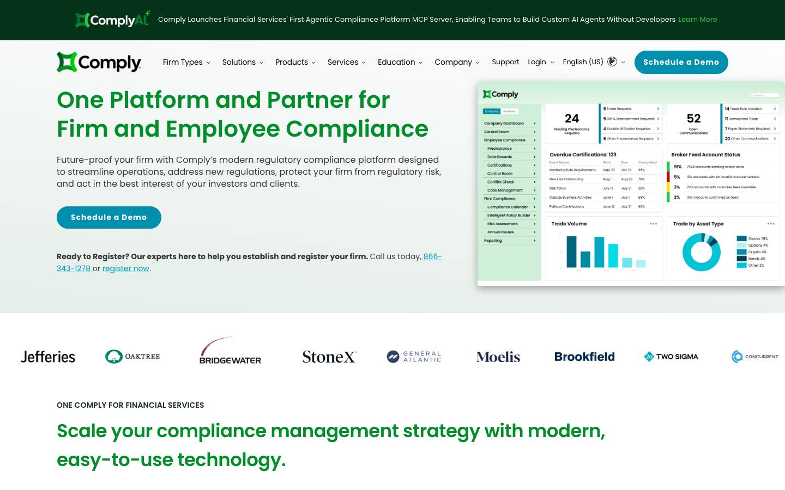Open the Concurrent logo
The width and height of the screenshot is (785, 490).
(x=755, y=357)
